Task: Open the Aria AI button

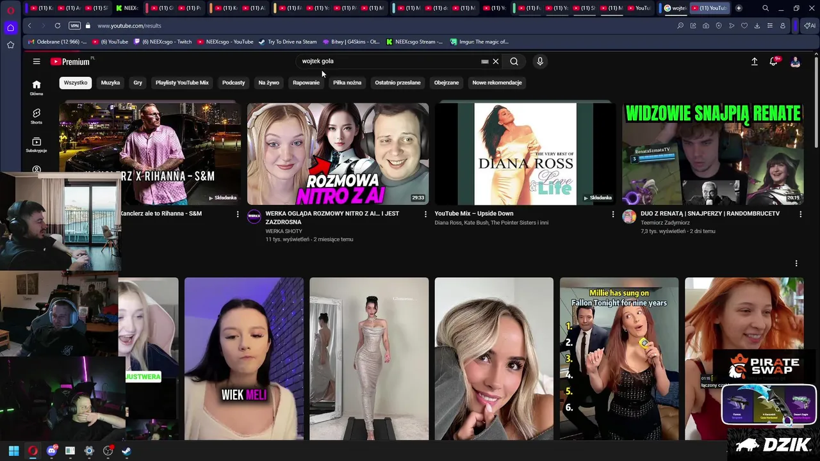Action: pyautogui.click(x=810, y=26)
